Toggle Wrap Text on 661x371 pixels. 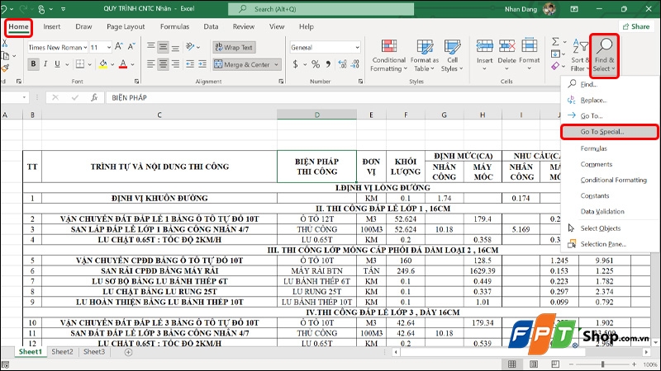click(234, 47)
